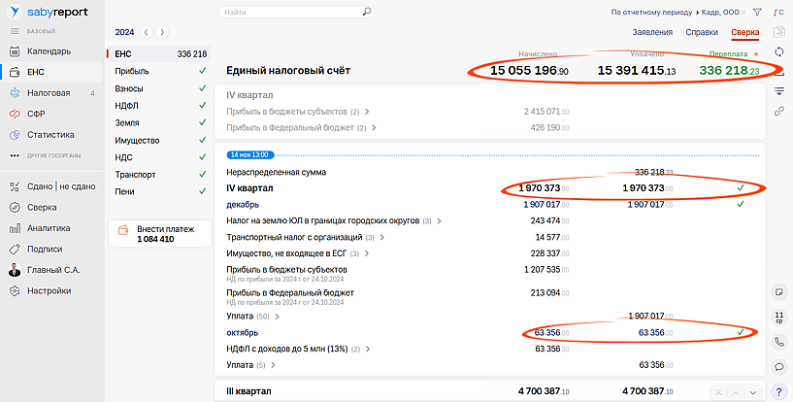Go to the previous year arrow
The width and height of the screenshot is (793, 402).
click(147, 32)
